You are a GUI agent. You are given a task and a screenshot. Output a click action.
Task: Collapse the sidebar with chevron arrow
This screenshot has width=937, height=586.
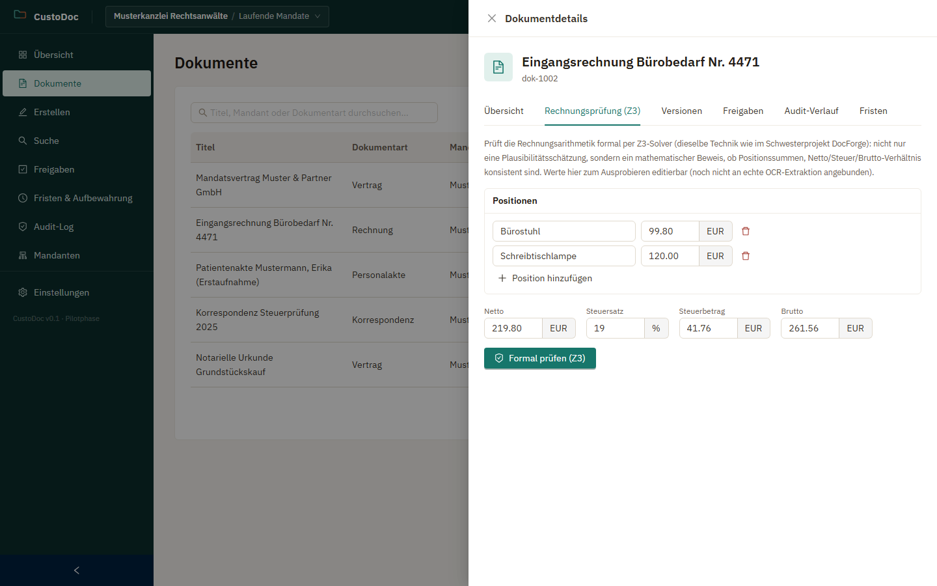coord(77,570)
